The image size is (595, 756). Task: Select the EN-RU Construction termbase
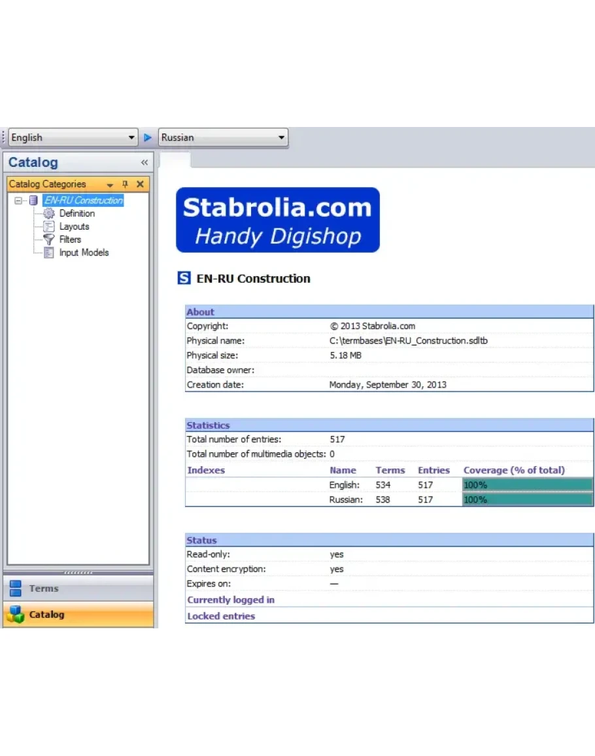(x=83, y=200)
